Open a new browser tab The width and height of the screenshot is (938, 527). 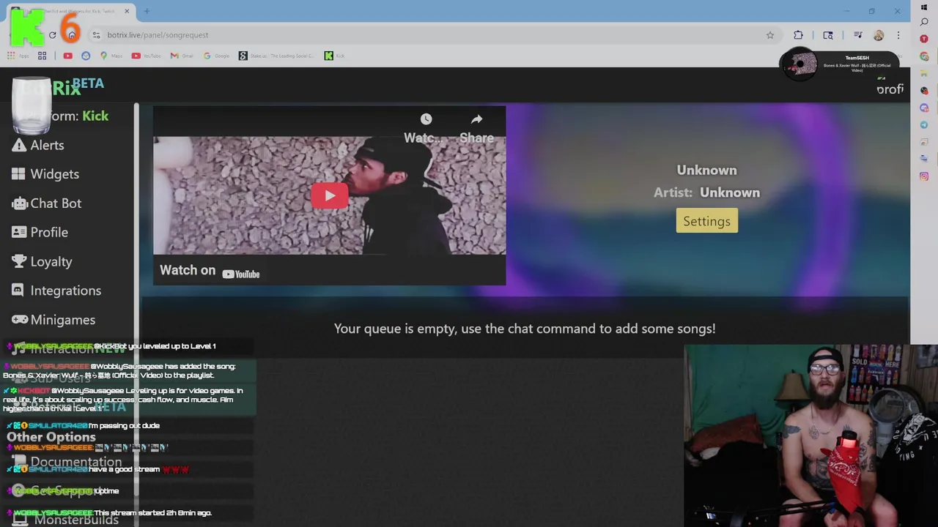pos(147,11)
